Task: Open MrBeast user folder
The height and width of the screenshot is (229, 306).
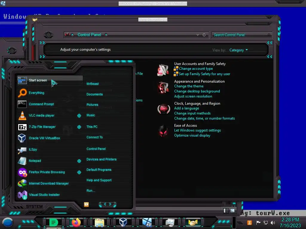Action: [93, 84]
